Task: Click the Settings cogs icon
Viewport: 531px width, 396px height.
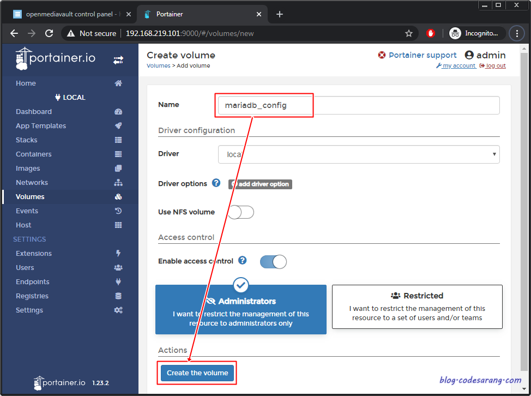Action: [x=118, y=310]
